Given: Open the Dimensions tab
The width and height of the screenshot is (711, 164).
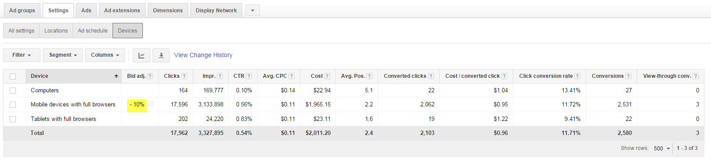Looking at the screenshot, I should point(168,11).
